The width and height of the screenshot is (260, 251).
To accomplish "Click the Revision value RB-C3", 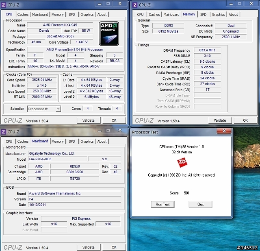I will pos(115,61).
